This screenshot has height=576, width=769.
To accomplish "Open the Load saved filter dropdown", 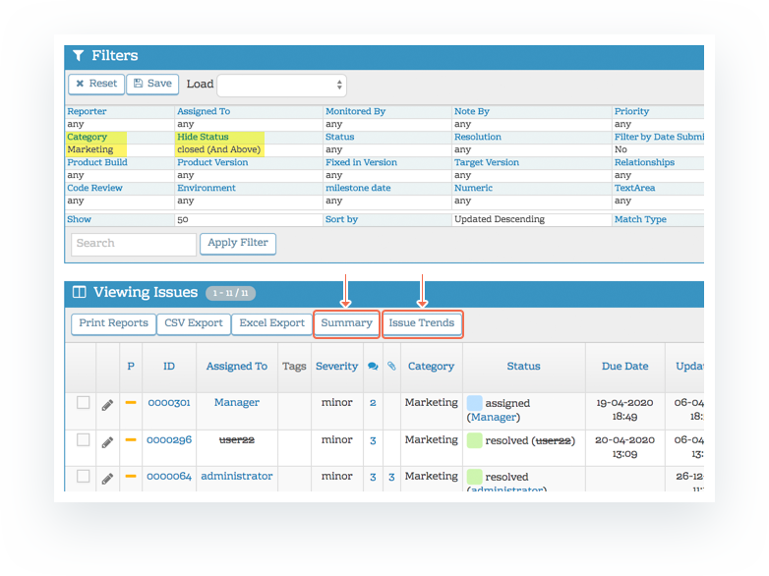I will [281, 86].
